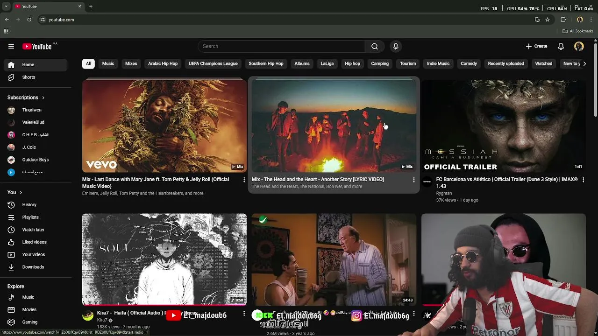This screenshot has width=598, height=336.
Task: Open the tab search dropdown arrow
Action: (6, 6)
